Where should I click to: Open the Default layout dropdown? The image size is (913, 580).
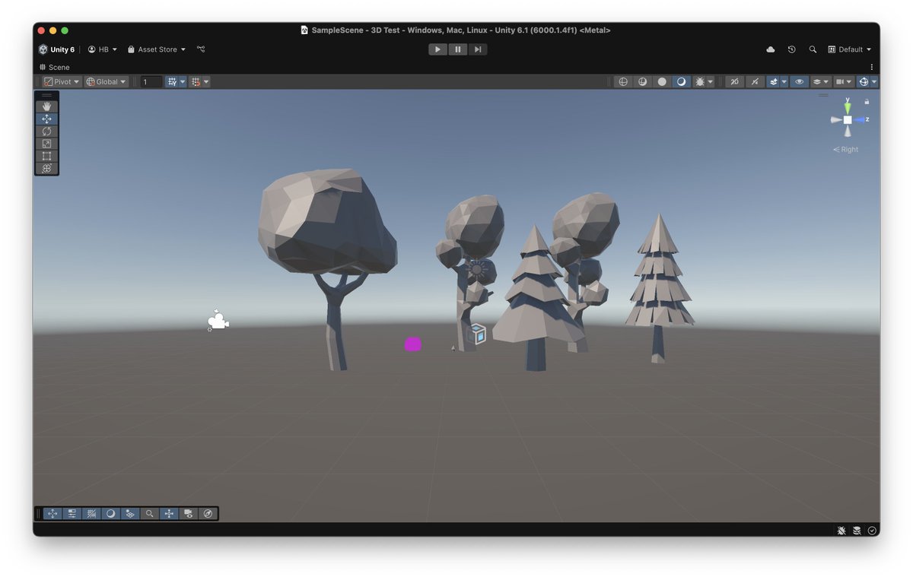coord(850,49)
